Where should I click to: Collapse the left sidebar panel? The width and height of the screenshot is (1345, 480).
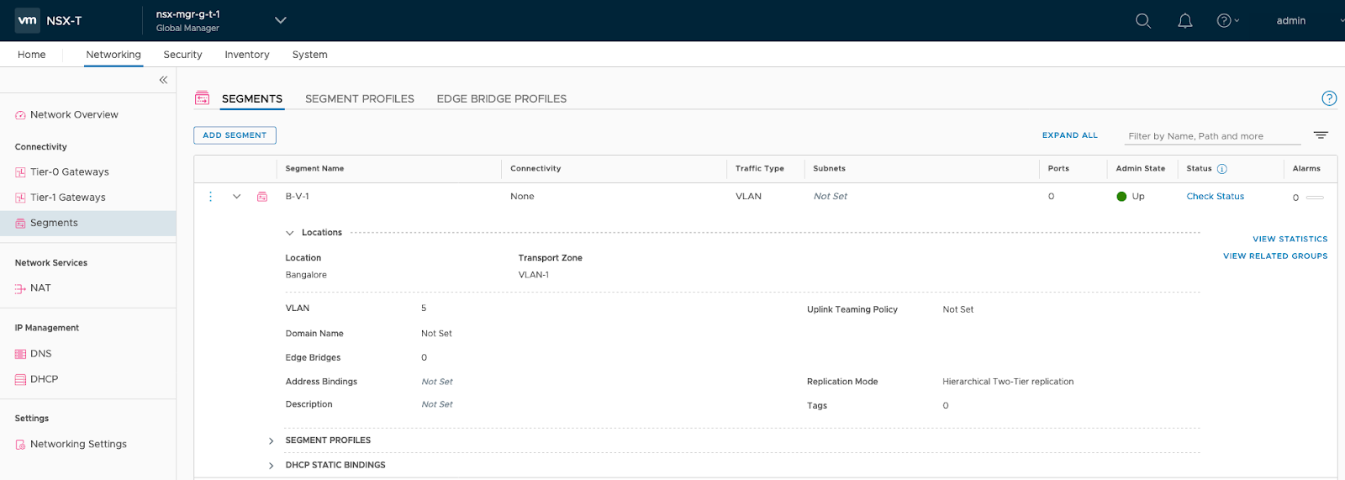[x=163, y=80]
